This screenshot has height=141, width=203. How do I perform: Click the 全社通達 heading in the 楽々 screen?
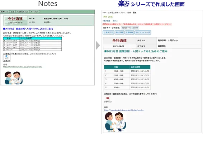(x=119, y=41)
